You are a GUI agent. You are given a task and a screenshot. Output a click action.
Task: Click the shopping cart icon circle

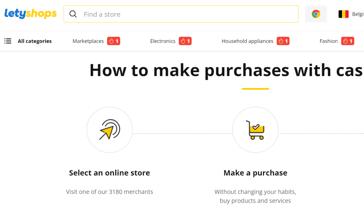pos(255,130)
